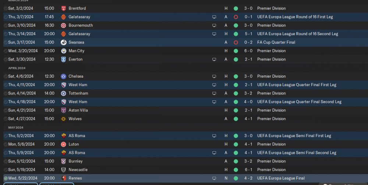368x185 pixels.
Task: Open the FA Cup Quarter Final competition link
Action: click(276, 42)
